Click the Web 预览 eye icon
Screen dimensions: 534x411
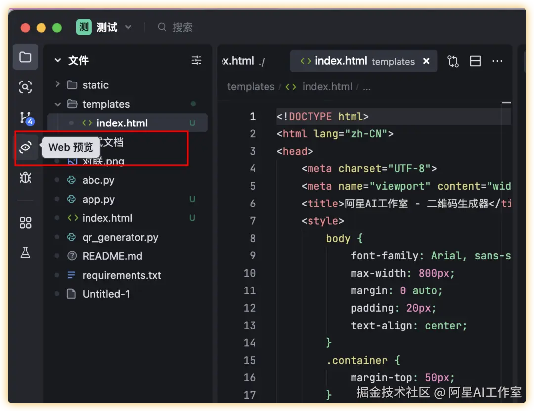coord(26,147)
